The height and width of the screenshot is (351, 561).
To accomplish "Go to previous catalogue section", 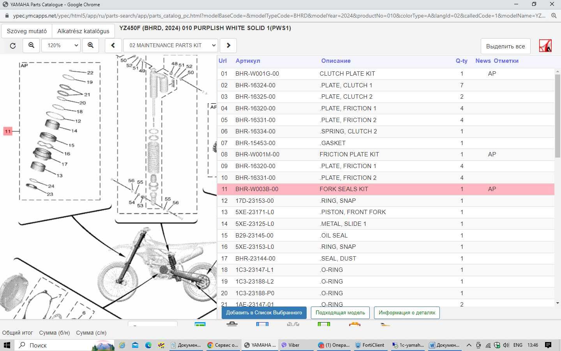I will click(x=113, y=46).
